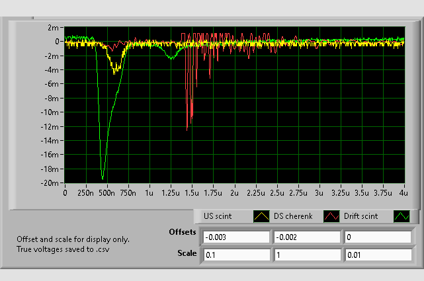Screen dimensions: 424x281
Task: Click the yellow US scint plot legend icon
Action: click(x=261, y=216)
